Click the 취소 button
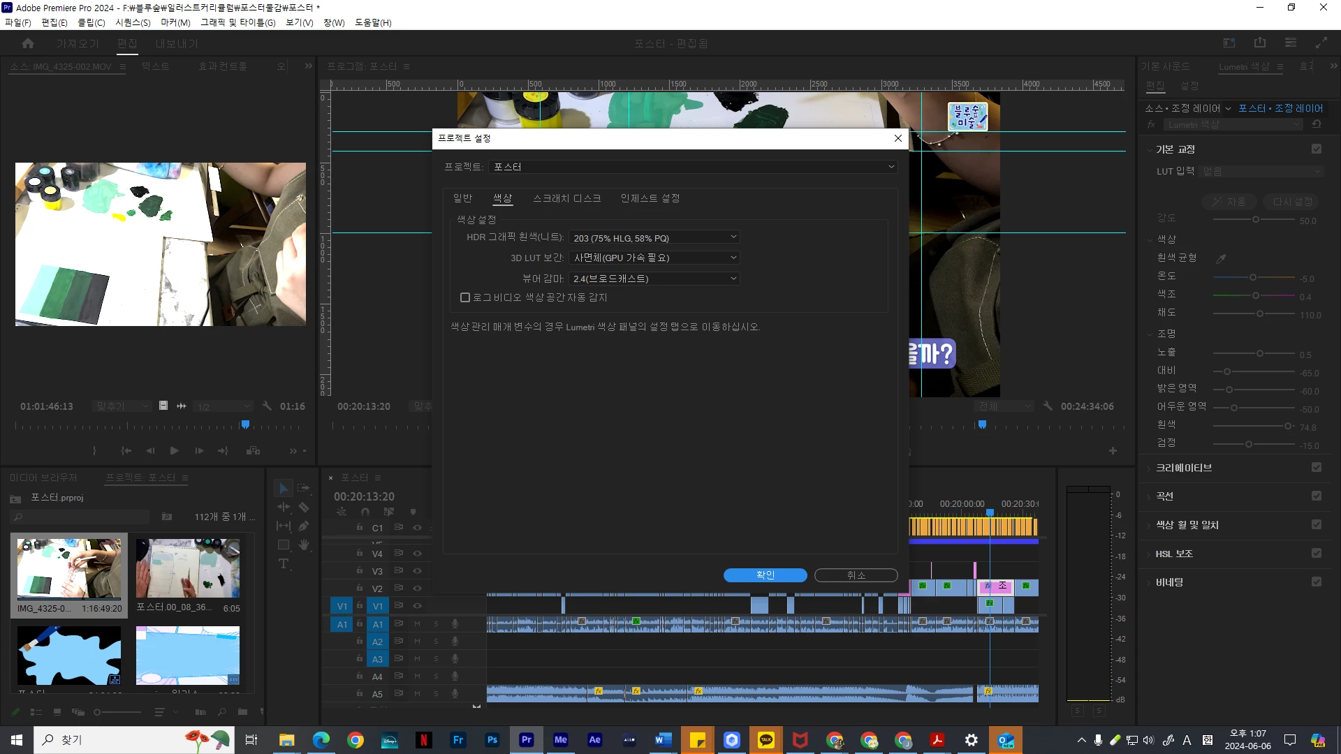1341x754 pixels. point(856,575)
